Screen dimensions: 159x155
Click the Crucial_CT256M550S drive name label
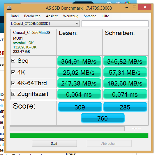[x=32, y=32]
